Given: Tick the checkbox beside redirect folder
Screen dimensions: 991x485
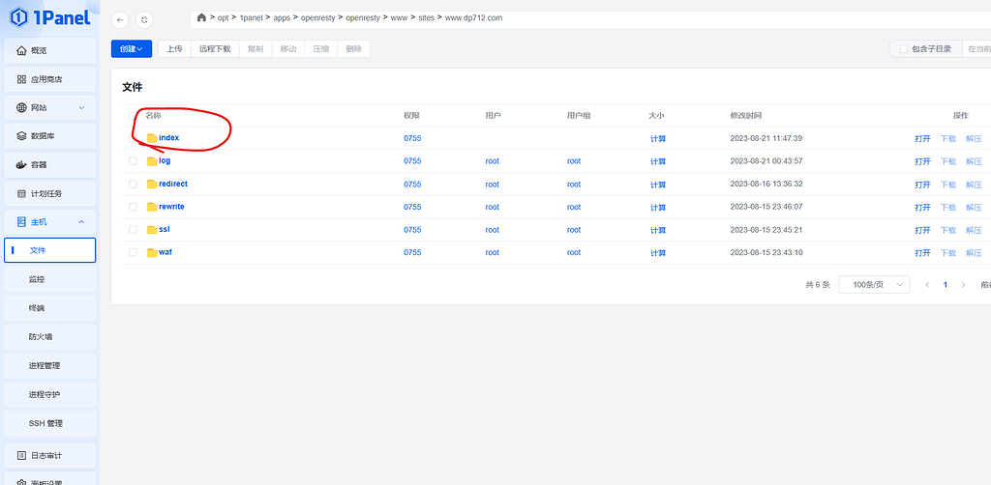Looking at the screenshot, I should pyautogui.click(x=133, y=184).
